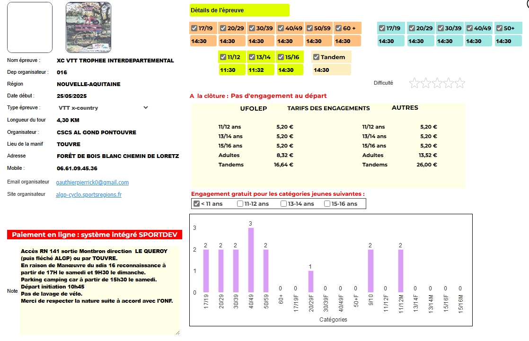
Task: Click the 40/49 bar in the chart
Action: (251, 260)
